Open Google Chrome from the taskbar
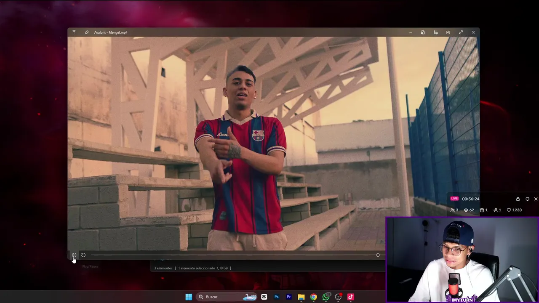This screenshot has width=539, height=303. [314, 297]
